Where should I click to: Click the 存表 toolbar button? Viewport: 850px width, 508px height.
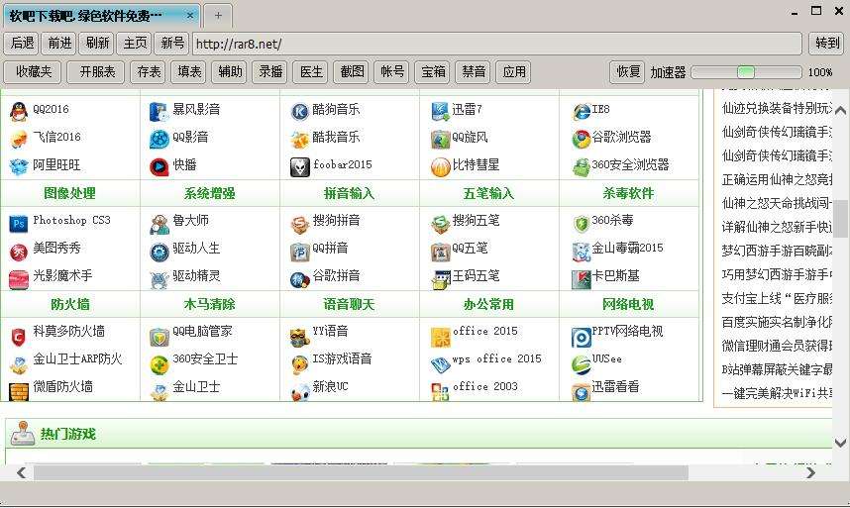pyautogui.click(x=148, y=72)
